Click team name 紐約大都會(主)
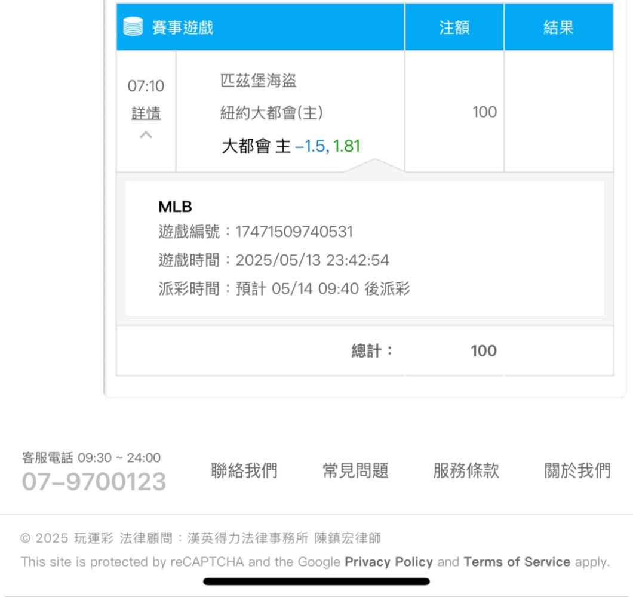The height and width of the screenshot is (597, 633). tap(271, 113)
